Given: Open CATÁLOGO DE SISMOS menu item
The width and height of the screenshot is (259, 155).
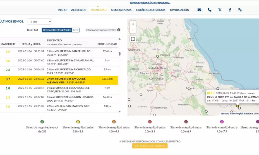Looking at the screenshot, I should coord(151,10).
